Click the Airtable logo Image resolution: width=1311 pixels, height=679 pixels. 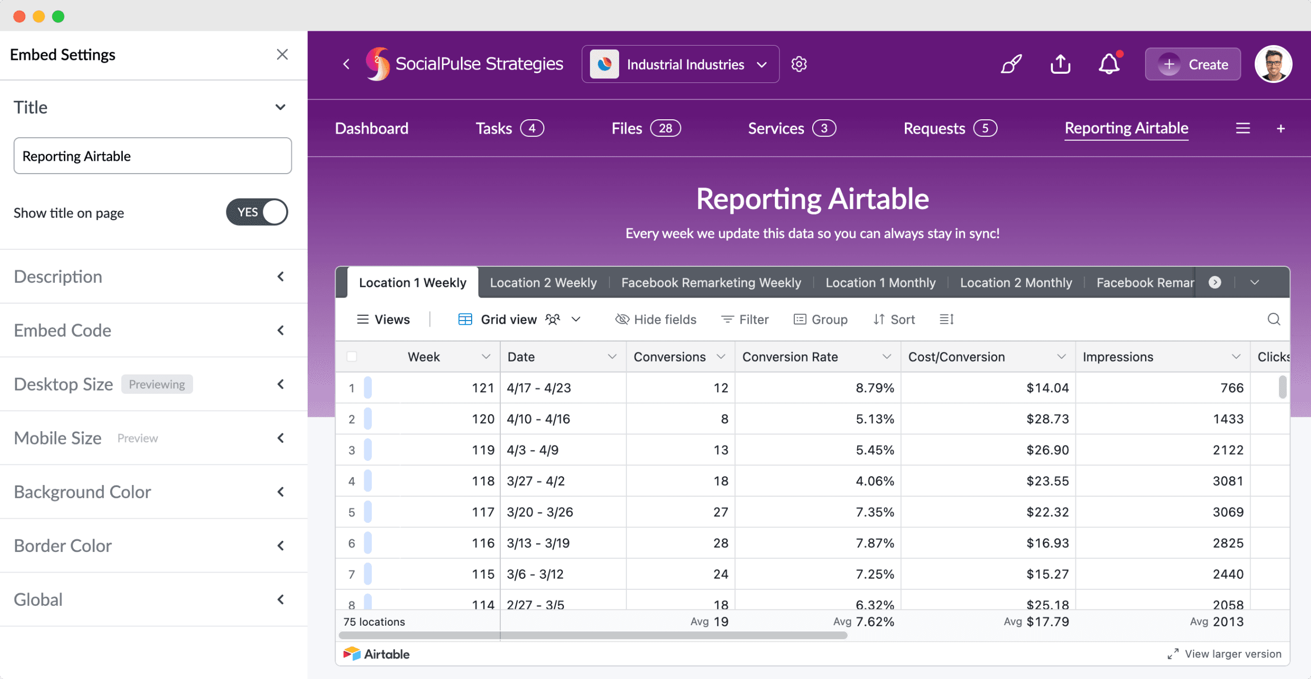352,654
